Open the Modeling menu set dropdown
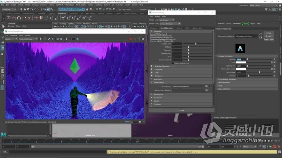Viewport: 282px width, 158px height. (9, 9)
